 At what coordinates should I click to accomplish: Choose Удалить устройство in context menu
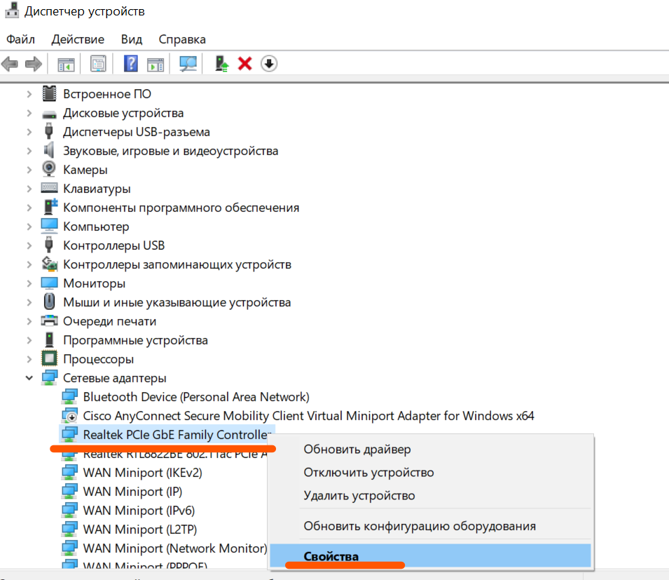coord(432,495)
